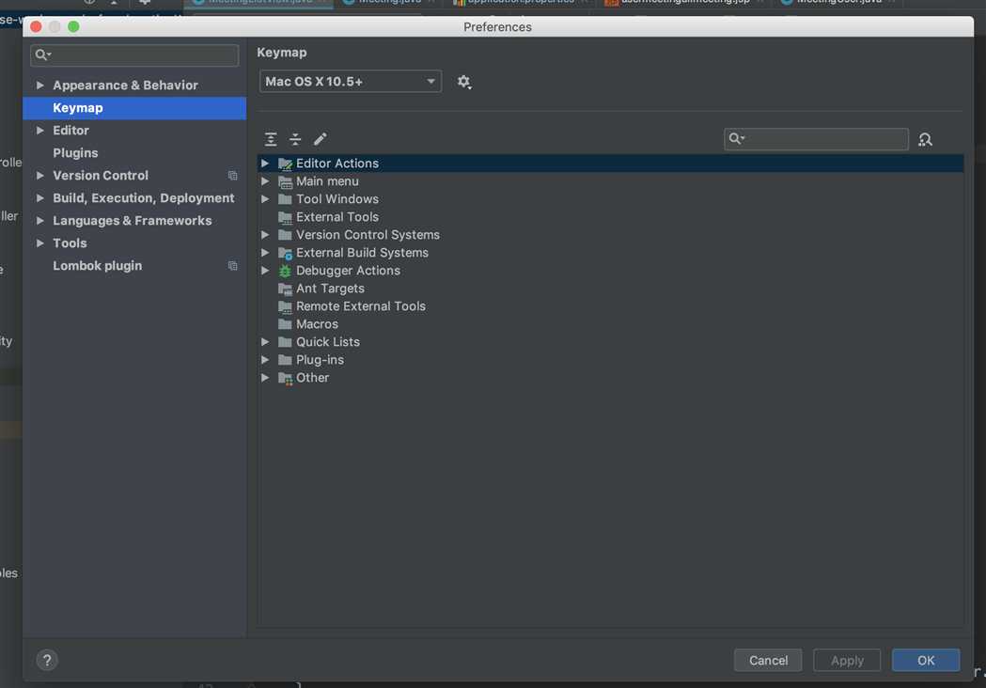
Task: Expand the Debugger Actions tree node
Action: (265, 271)
